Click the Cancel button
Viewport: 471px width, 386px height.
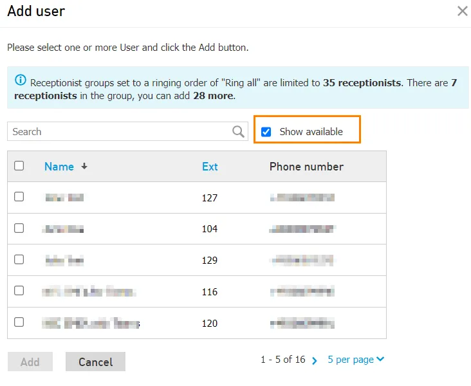[95, 362]
